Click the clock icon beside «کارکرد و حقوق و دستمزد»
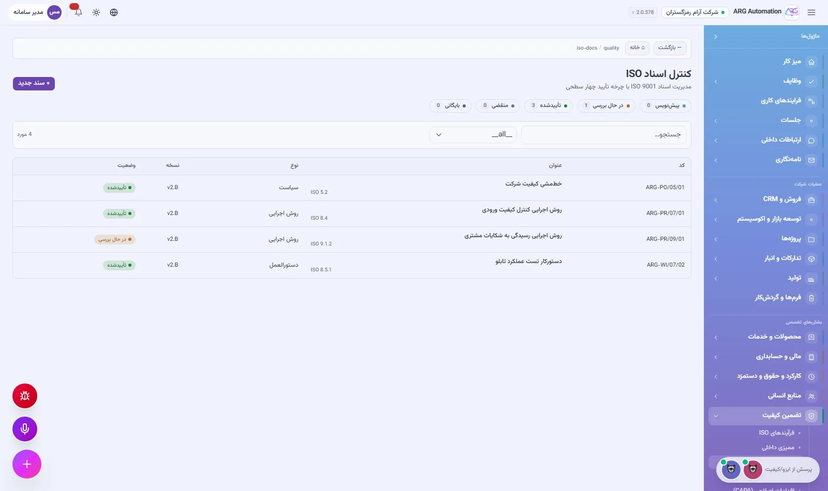828x491 pixels. [x=811, y=377]
